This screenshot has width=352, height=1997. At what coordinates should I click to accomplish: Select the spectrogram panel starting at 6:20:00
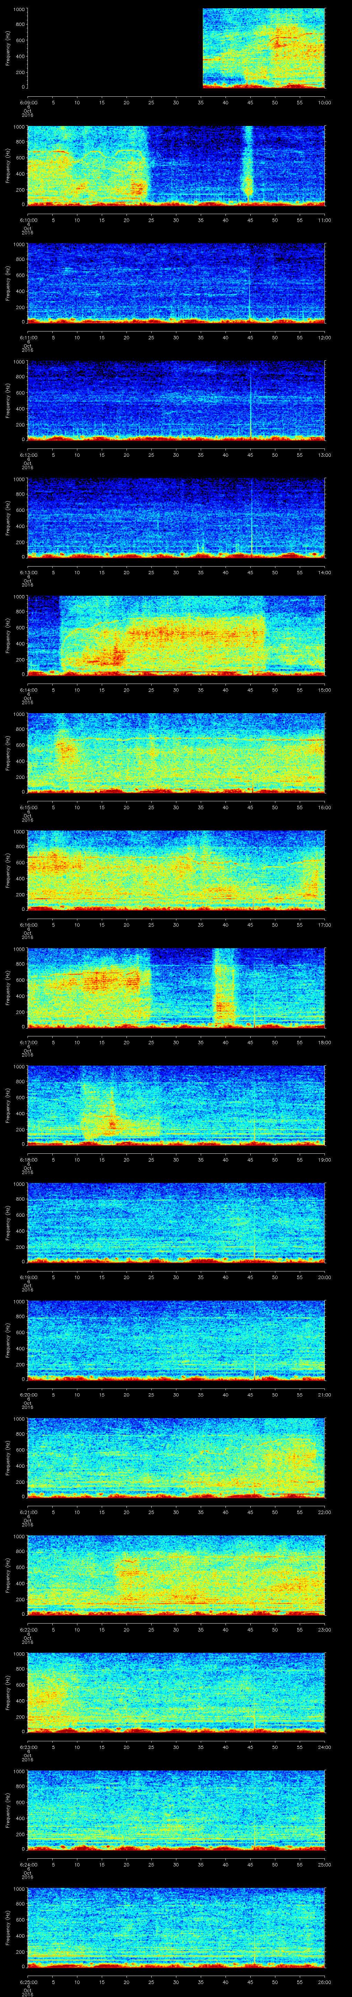[x=176, y=1340]
